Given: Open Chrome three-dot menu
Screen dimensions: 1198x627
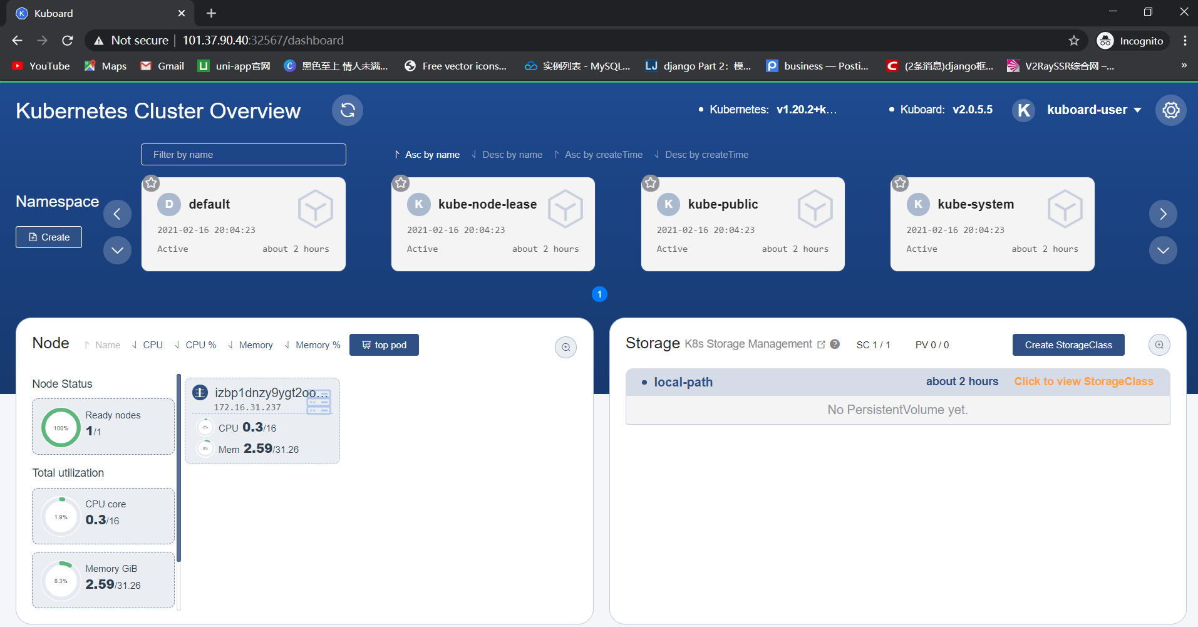Looking at the screenshot, I should 1185,41.
